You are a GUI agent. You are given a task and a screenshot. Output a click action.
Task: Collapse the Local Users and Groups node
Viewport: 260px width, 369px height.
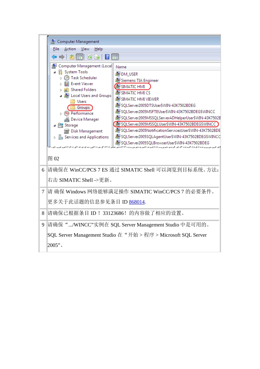click(x=61, y=96)
